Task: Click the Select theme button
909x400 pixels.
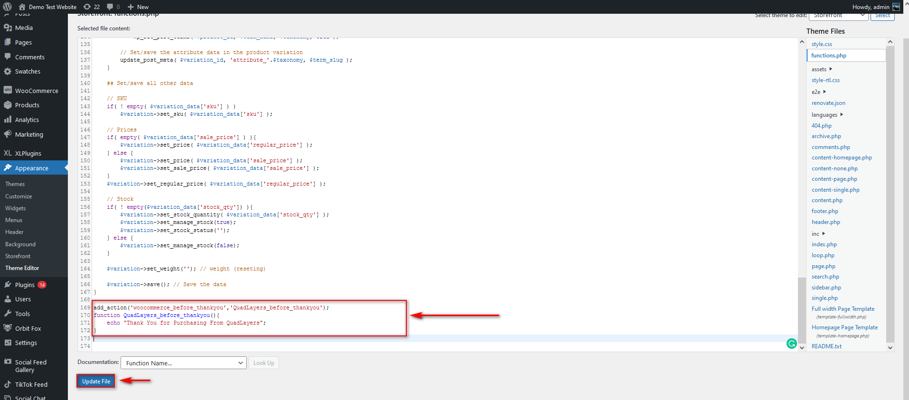Action: point(882,16)
